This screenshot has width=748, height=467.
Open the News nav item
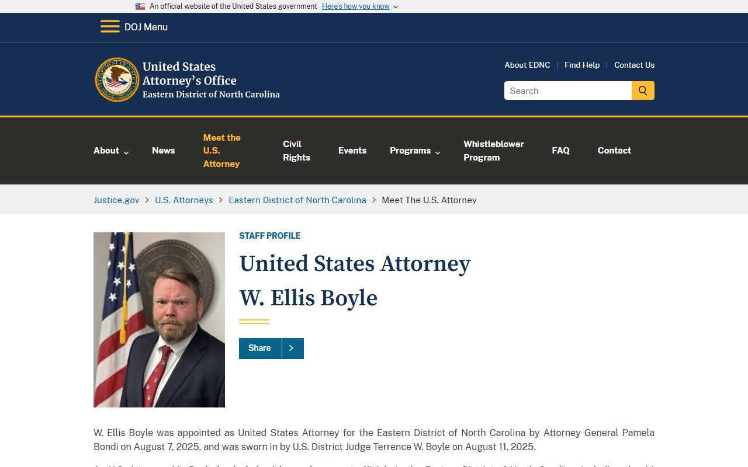click(163, 151)
